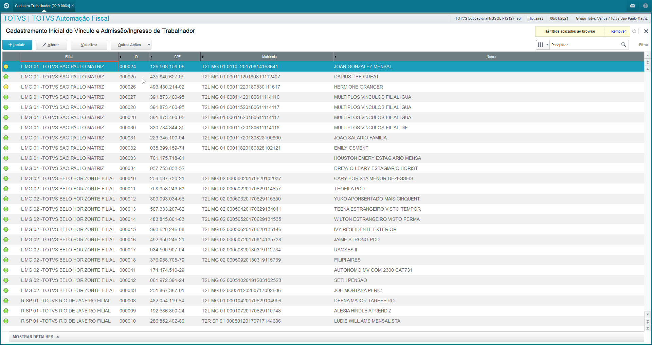Viewport: 652px width, 345px height.
Task: Click green status icon for EMILY OSMENT
Action: (6, 148)
